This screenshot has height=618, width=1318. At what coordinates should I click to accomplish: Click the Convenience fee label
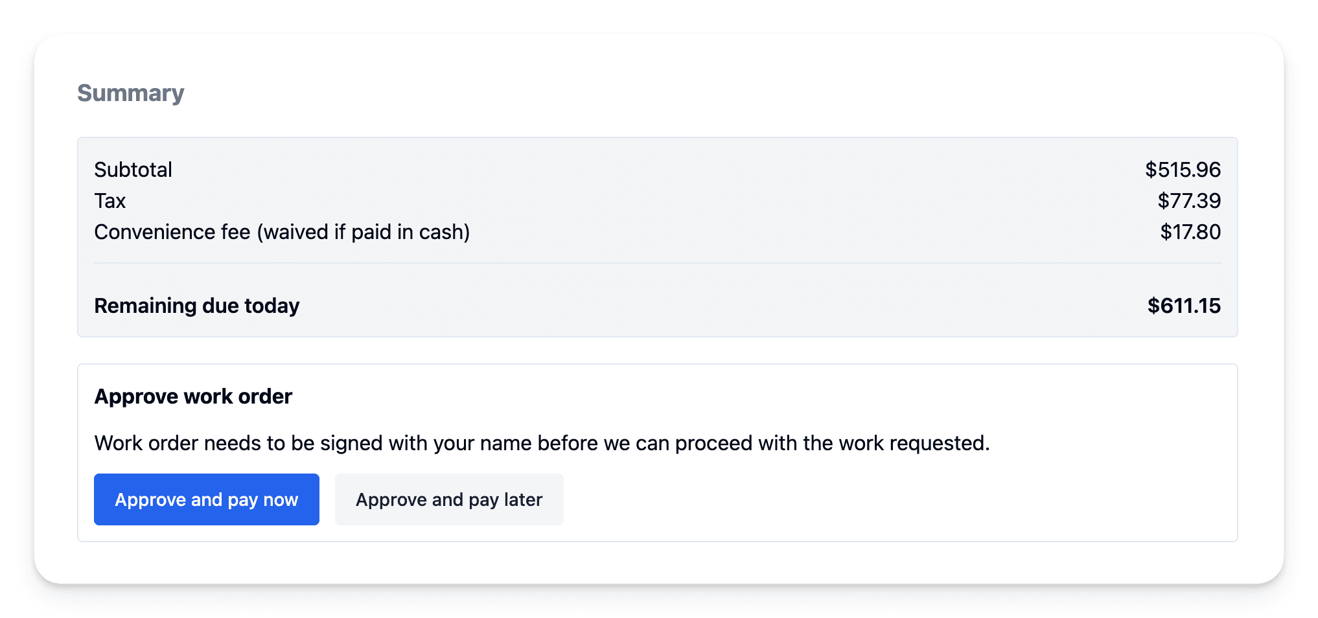pos(172,232)
